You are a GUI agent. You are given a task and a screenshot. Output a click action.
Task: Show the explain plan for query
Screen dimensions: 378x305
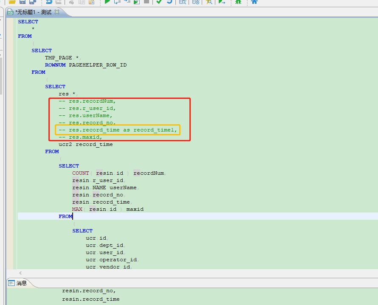point(182,2)
